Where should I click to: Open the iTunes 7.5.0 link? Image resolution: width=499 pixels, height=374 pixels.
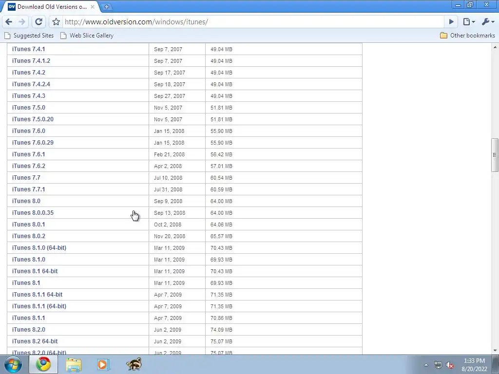coord(28,108)
